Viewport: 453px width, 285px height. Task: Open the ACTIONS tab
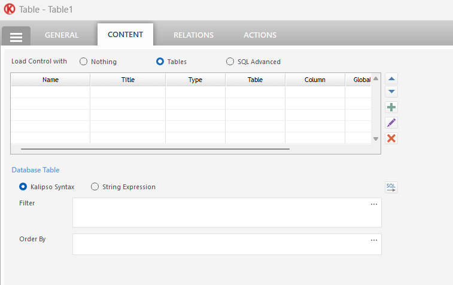point(260,35)
